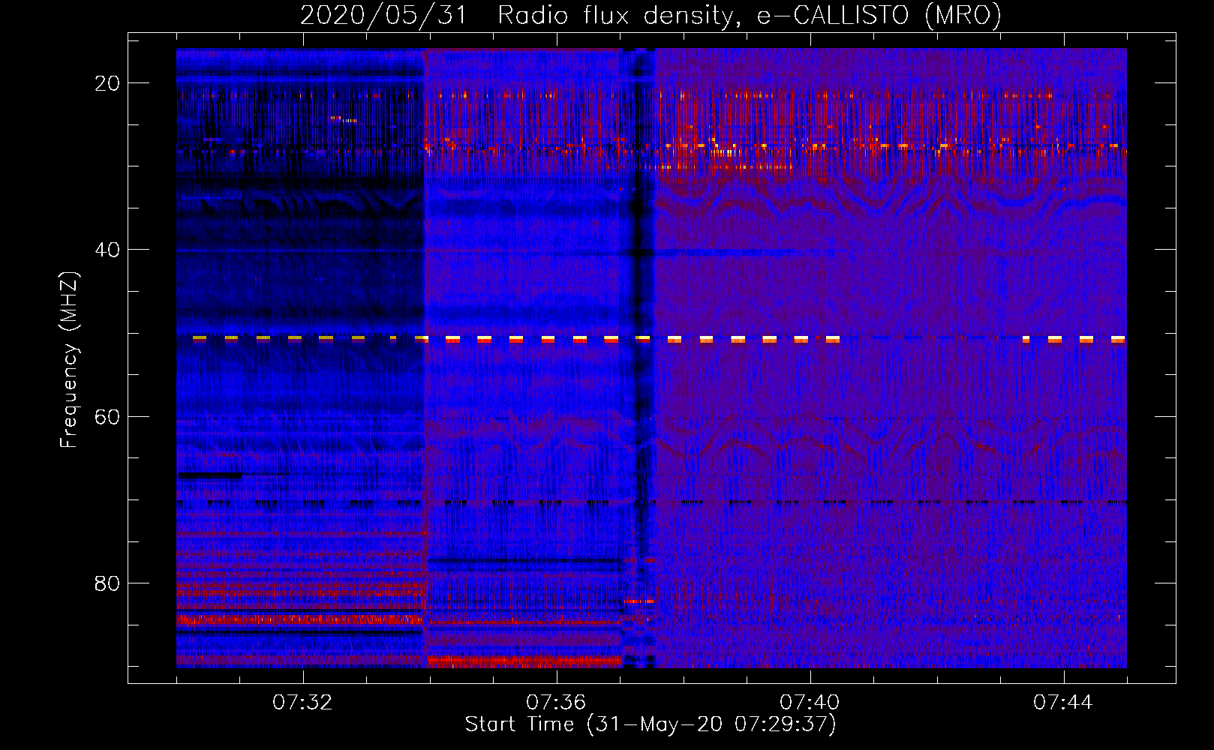Click the 'Frequency (MHZ)' axis label
1214x750 pixels.
click(x=69, y=360)
